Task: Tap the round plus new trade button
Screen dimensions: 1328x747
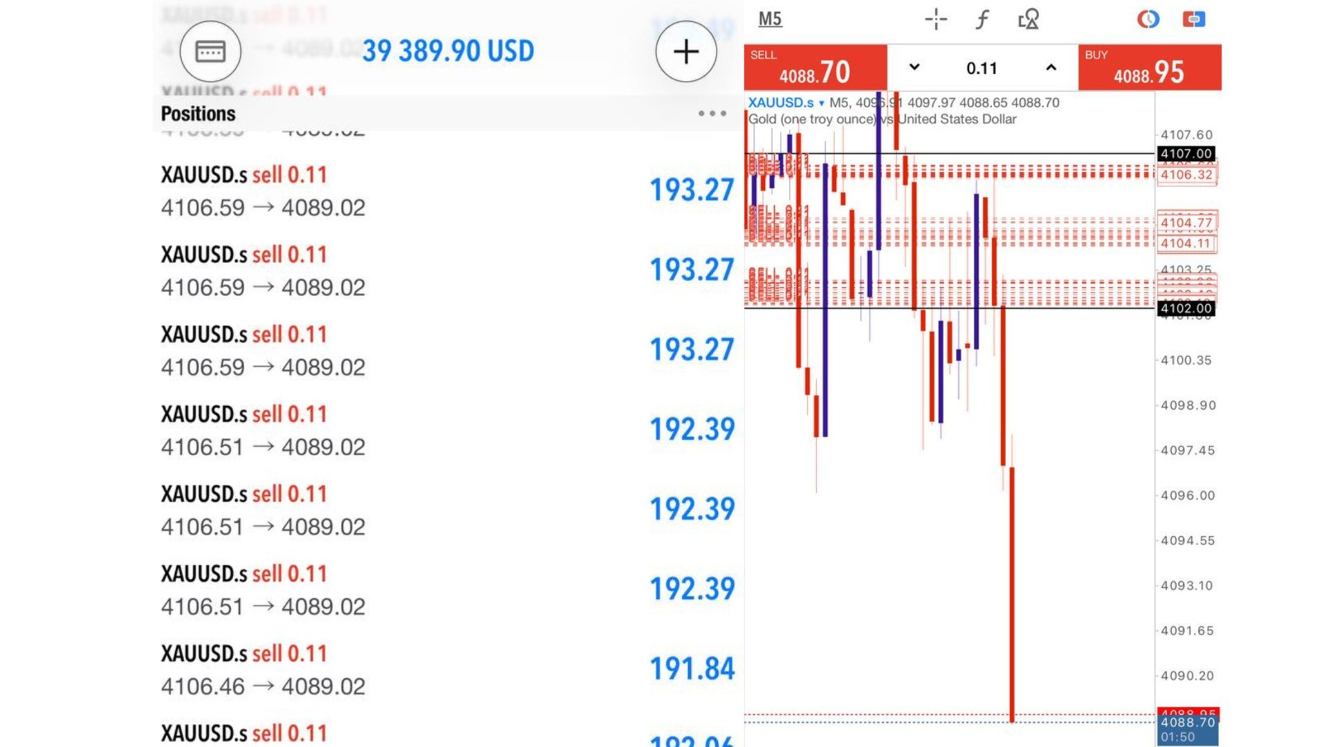Action: [x=686, y=52]
